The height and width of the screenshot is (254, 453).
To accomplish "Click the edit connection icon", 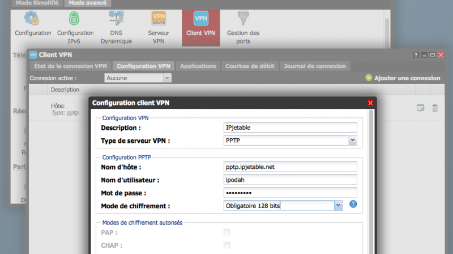I will (x=421, y=108).
